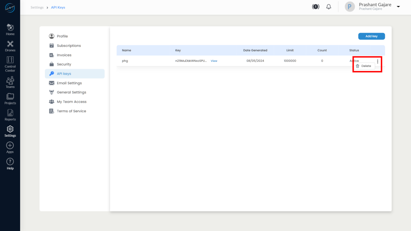
Task: Click the Home icon in sidebar
Action: point(10,28)
